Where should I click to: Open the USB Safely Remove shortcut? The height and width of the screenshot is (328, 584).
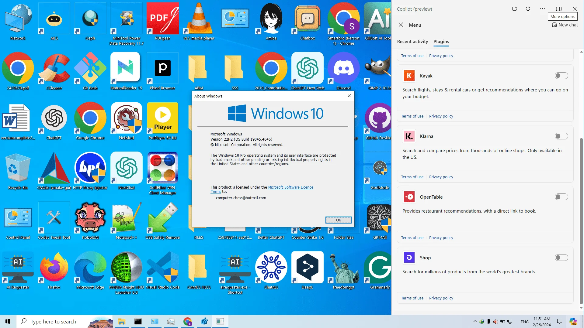(x=163, y=221)
